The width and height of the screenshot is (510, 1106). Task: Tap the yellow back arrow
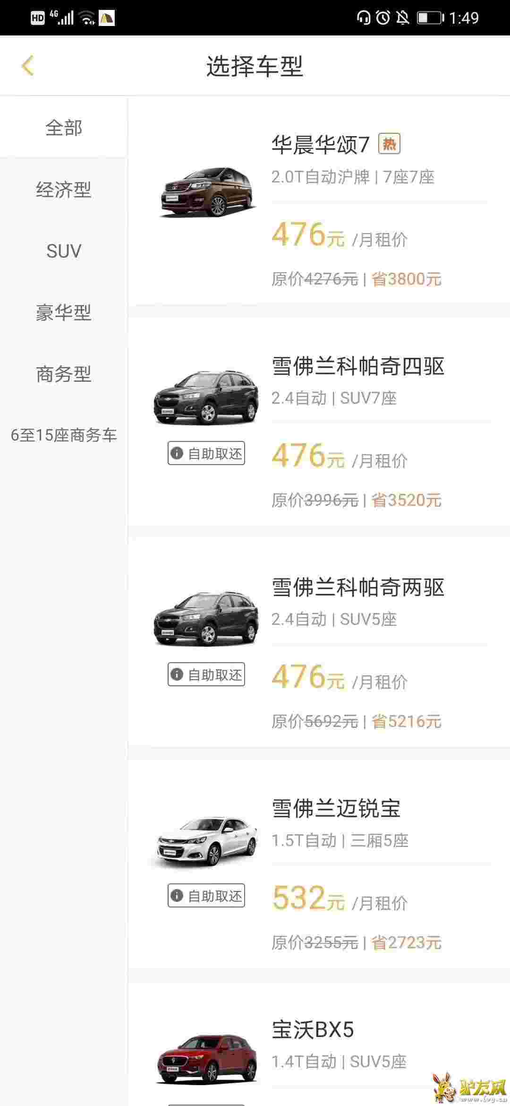tap(27, 66)
